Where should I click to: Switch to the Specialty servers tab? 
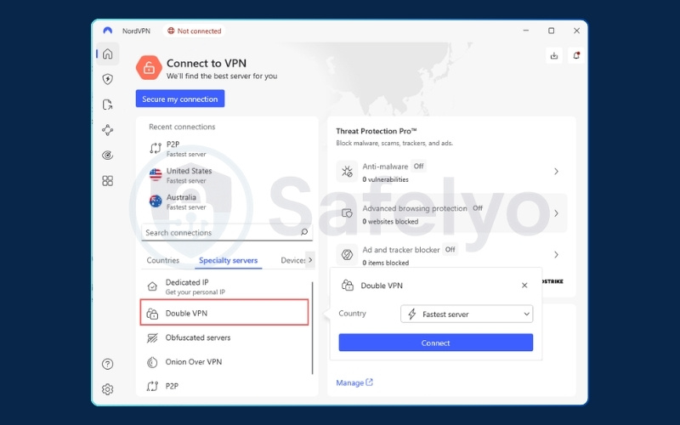[x=228, y=260]
